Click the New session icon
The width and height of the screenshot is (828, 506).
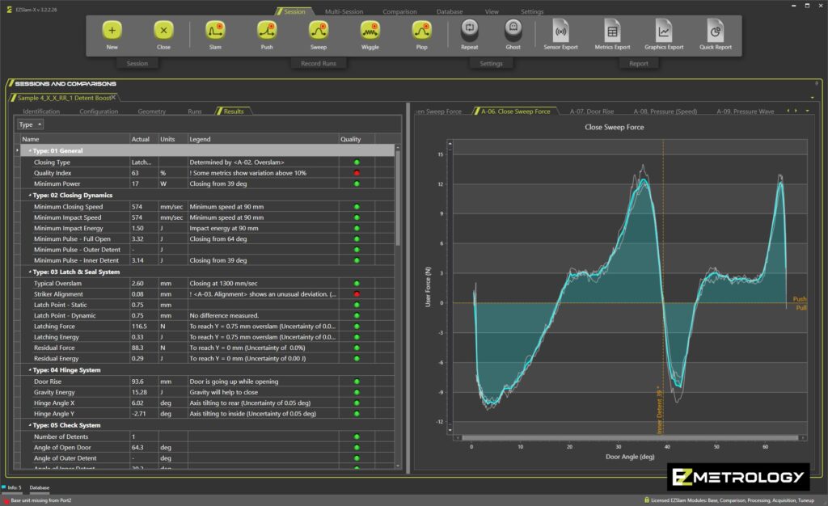pyautogui.click(x=112, y=31)
